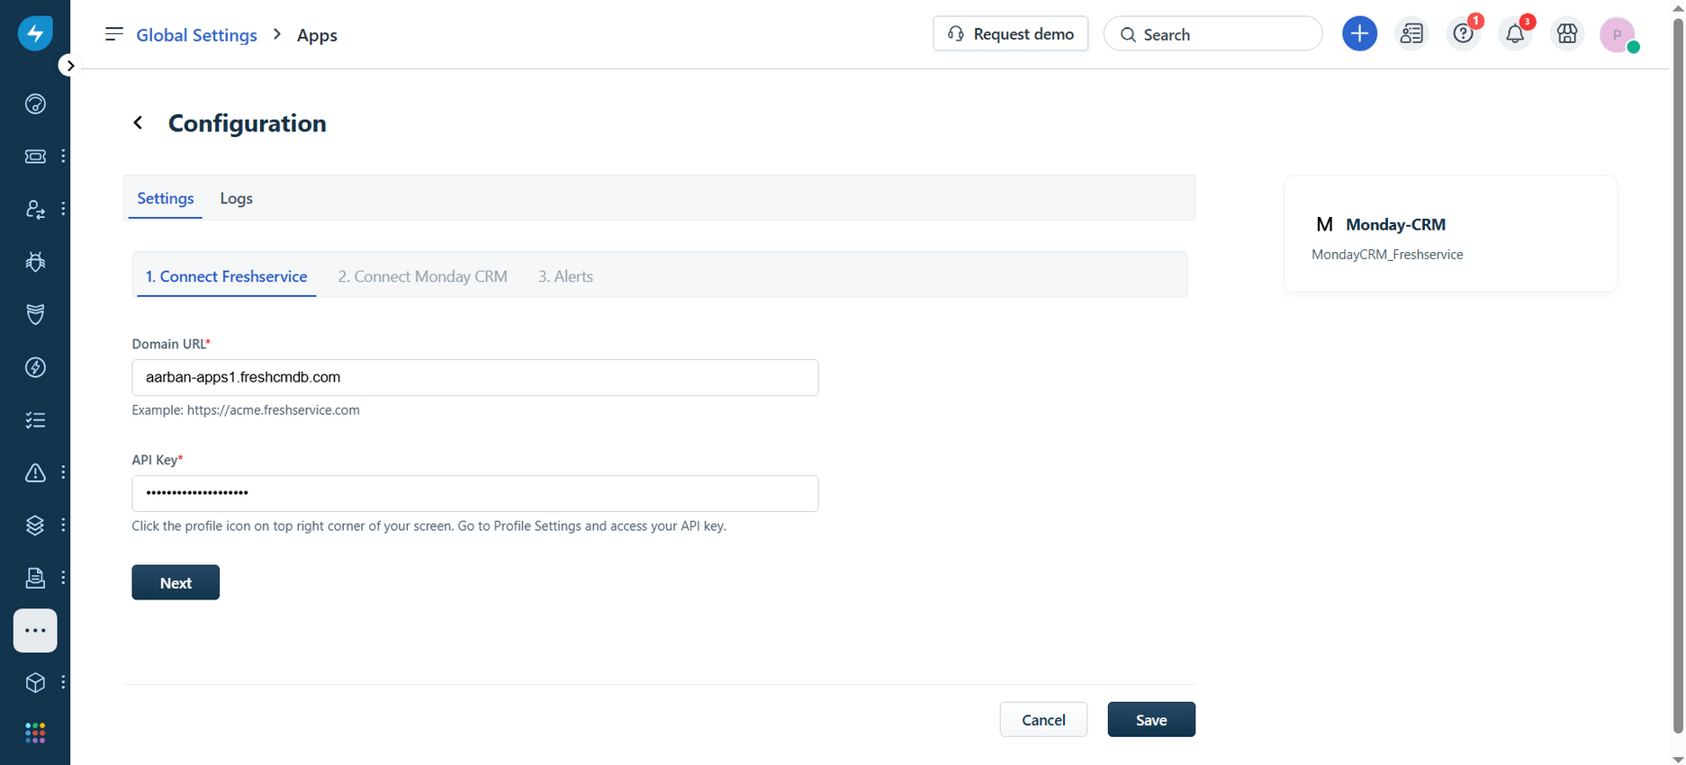Open options dots next to document icon
The image size is (1686, 765).
[x=63, y=578]
